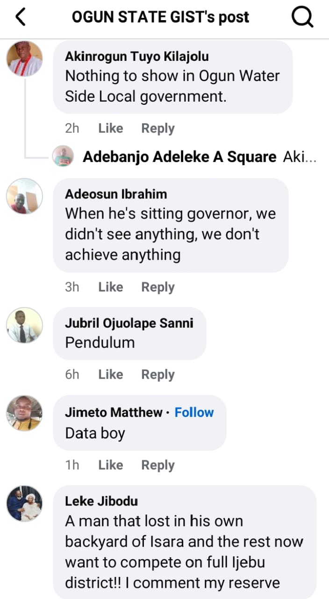Reply to Adeosun Ibrahim's governor comment
Screen dimensions: 329x599
pyautogui.click(x=158, y=287)
